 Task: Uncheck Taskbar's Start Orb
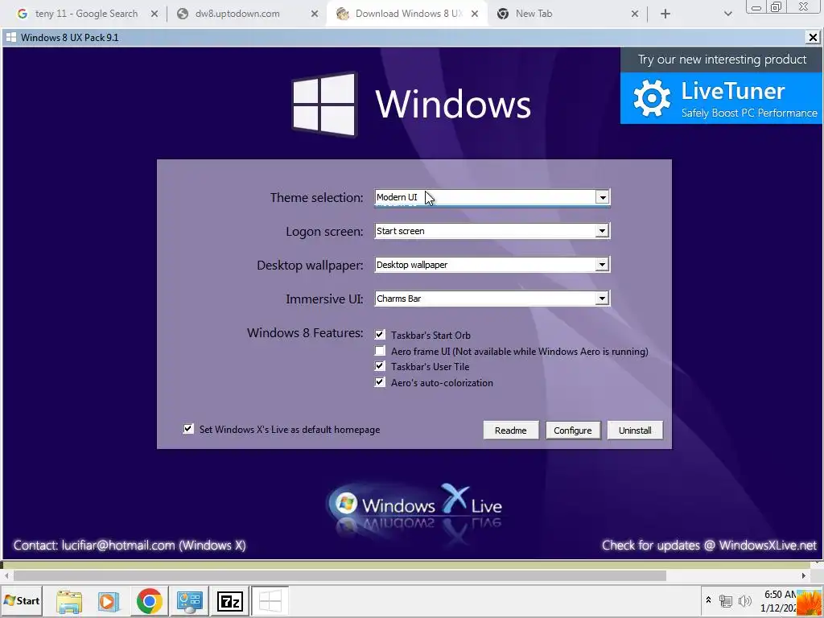point(380,334)
